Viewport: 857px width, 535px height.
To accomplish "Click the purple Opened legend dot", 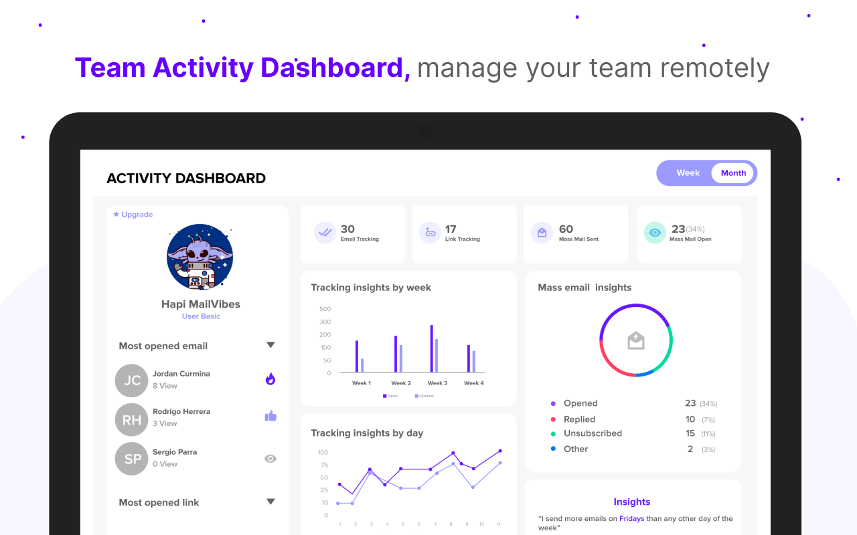I will tap(553, 403).
